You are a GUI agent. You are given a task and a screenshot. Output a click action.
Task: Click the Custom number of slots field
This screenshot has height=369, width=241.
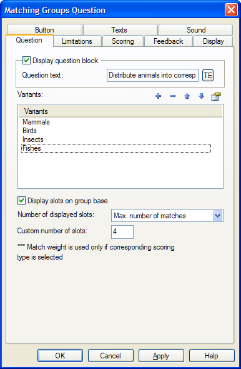pyautogui.click(x=122, y=231)
